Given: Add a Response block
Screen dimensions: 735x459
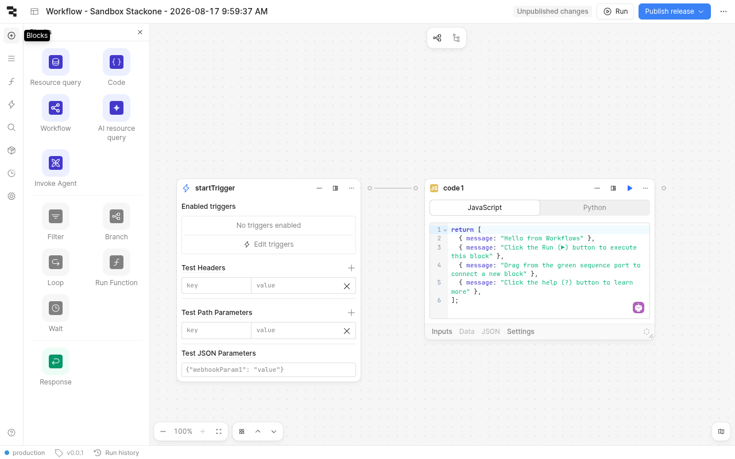Looking at the screenshot, I should coord(56,367).
